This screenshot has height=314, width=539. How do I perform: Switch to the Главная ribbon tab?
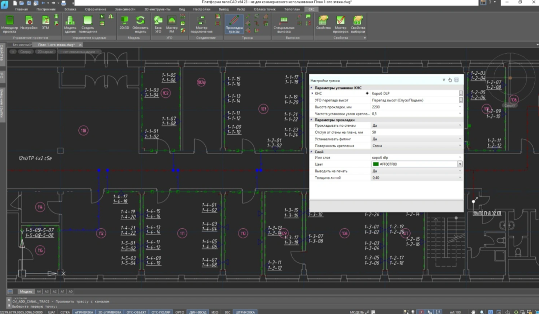tap(22, 9)
